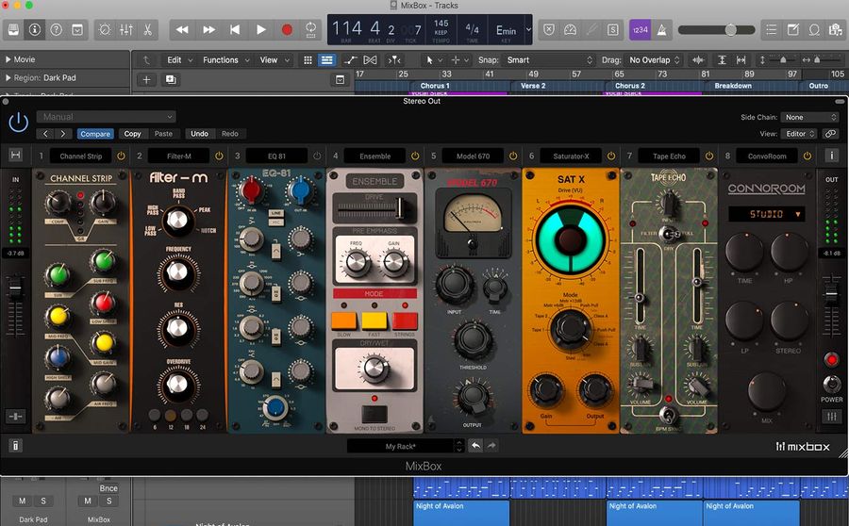
Task: Switch to grid view icon
Action: pyautogui.click(x=308, y=60)
